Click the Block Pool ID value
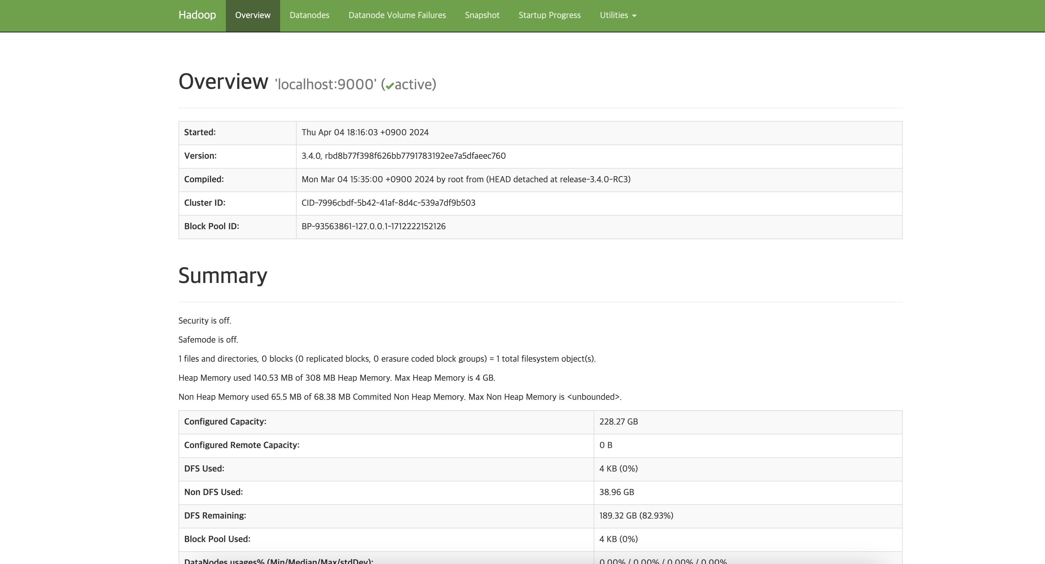1045x564 pixels. coord(373,227)
